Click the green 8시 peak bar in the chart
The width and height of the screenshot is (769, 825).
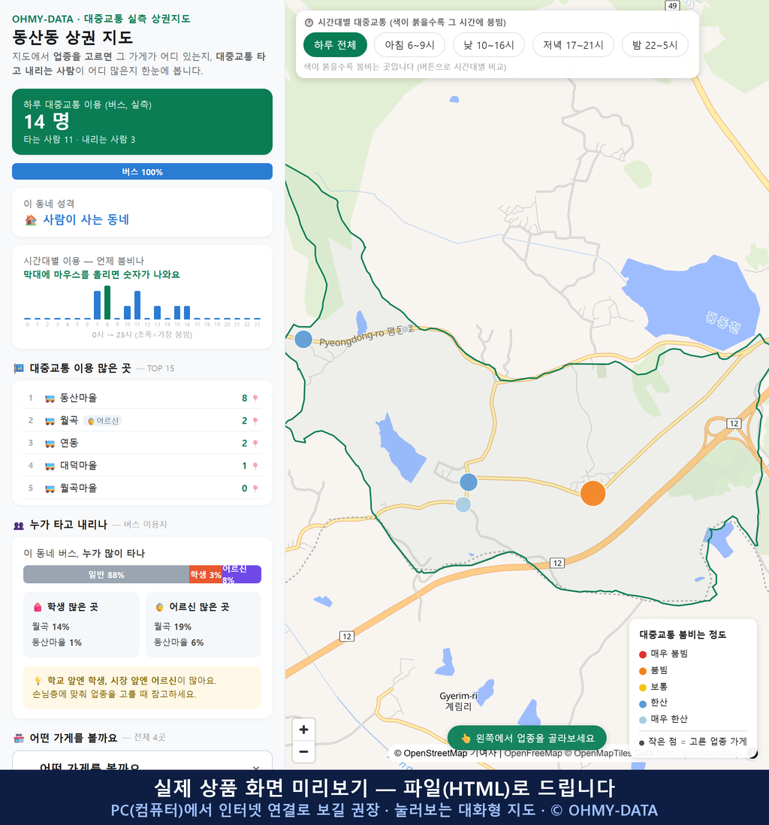pos(107,303)
